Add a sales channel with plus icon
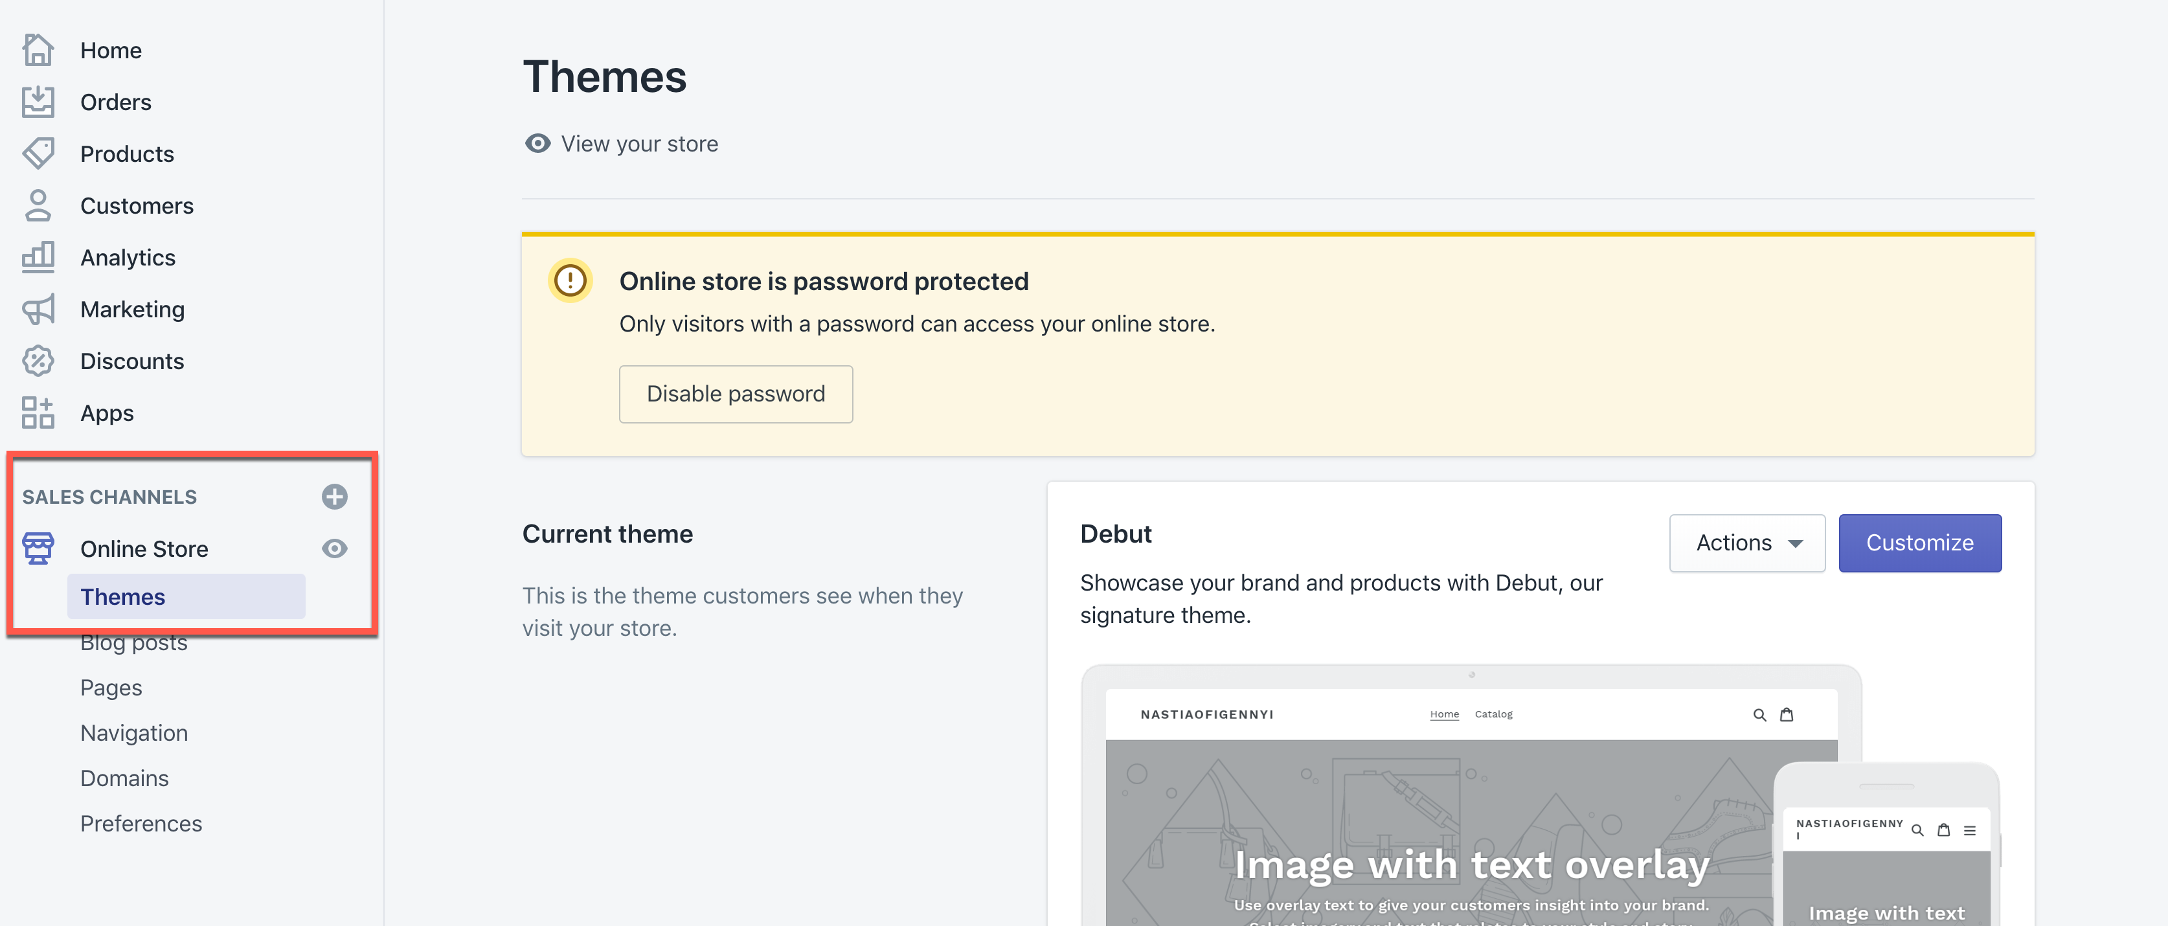The width and height of the screenshot is (2168, 926). 334,497
